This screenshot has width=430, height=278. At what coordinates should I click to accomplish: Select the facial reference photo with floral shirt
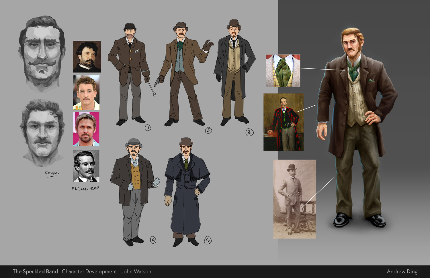pos(86,93)
